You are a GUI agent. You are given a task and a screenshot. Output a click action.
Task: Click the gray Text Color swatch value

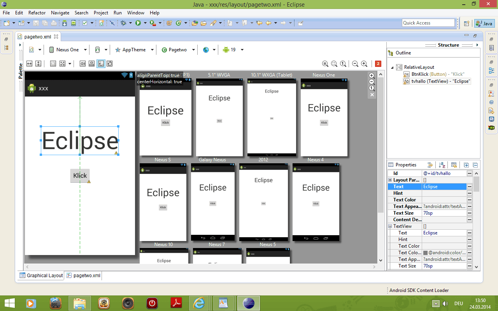coord(426,253)
